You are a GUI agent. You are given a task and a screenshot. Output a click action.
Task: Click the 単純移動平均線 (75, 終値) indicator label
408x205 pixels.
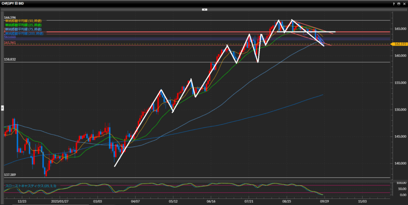(x=23, y=30)
